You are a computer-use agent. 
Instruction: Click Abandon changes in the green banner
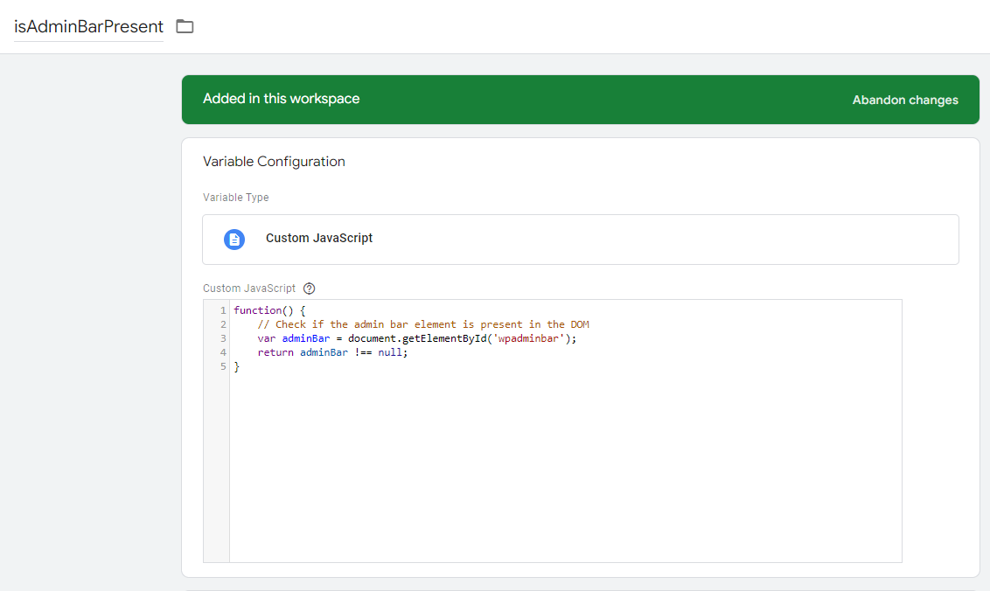905,100
